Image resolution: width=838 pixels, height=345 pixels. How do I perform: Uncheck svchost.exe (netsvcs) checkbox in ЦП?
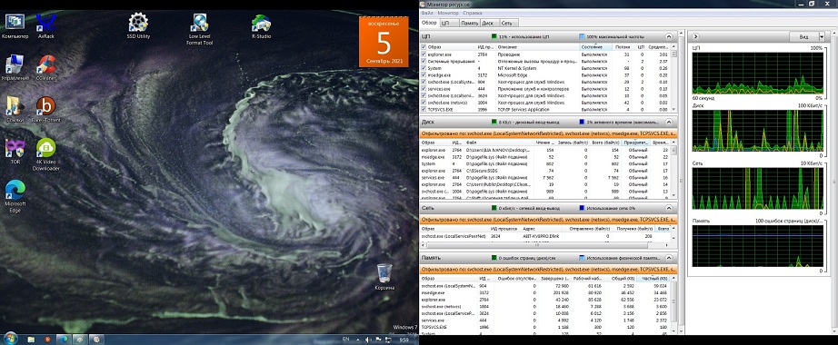(424, 103)
